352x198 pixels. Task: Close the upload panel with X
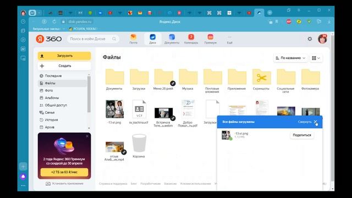tap(315, 122)
